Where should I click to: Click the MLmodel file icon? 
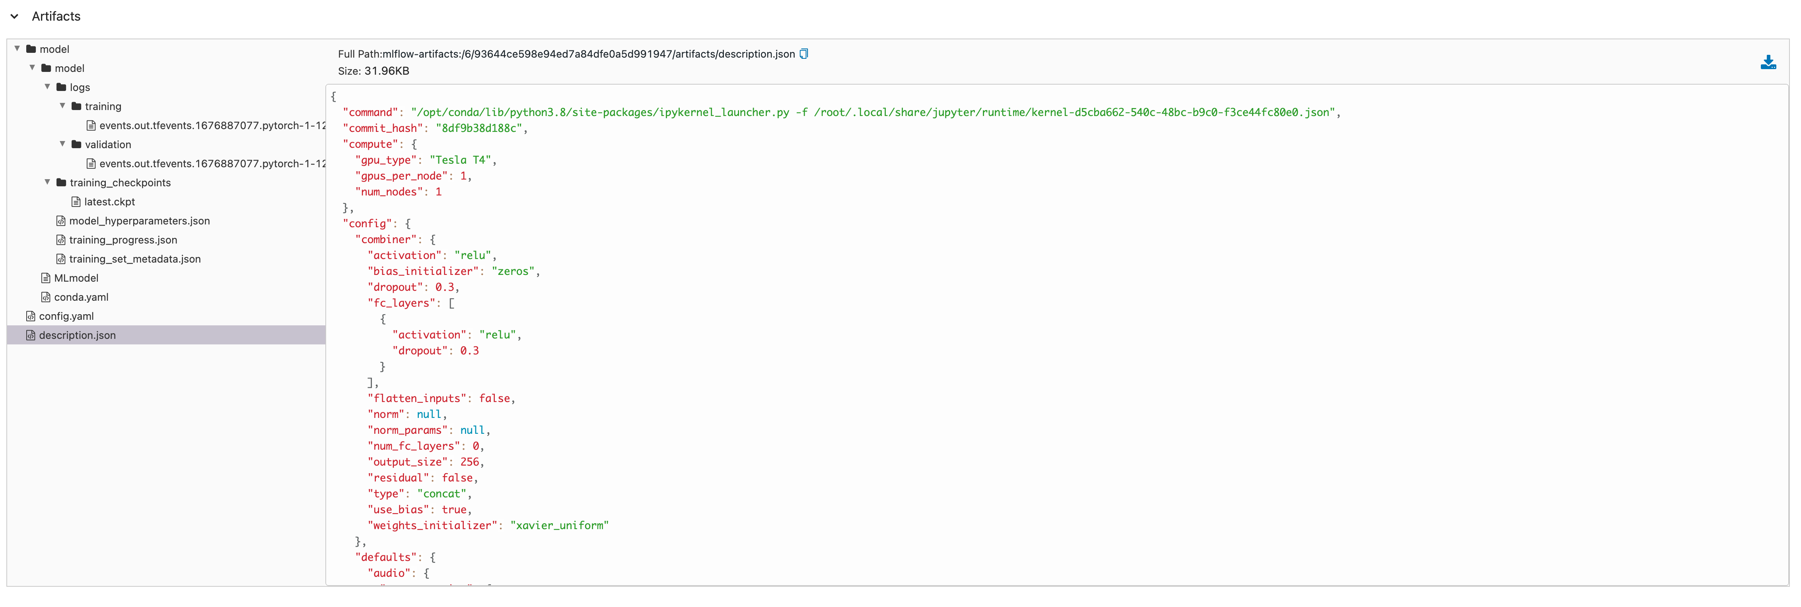point(45,278)
